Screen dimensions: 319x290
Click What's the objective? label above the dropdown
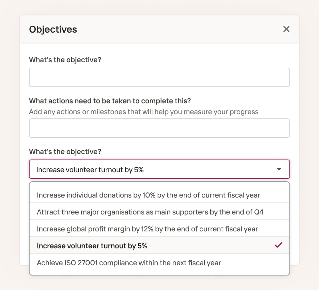pos(65,152)
